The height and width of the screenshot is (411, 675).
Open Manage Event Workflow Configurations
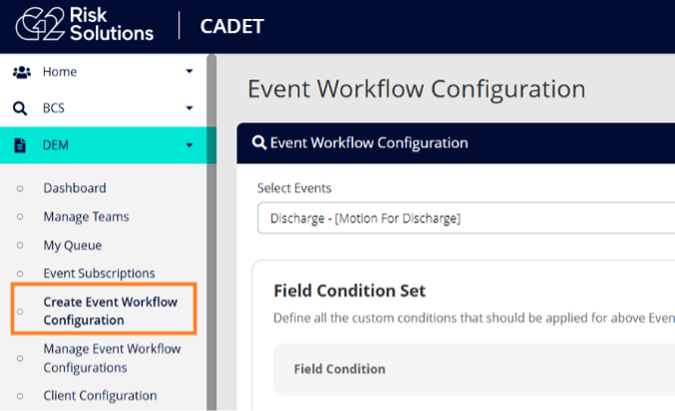(112, 358)
